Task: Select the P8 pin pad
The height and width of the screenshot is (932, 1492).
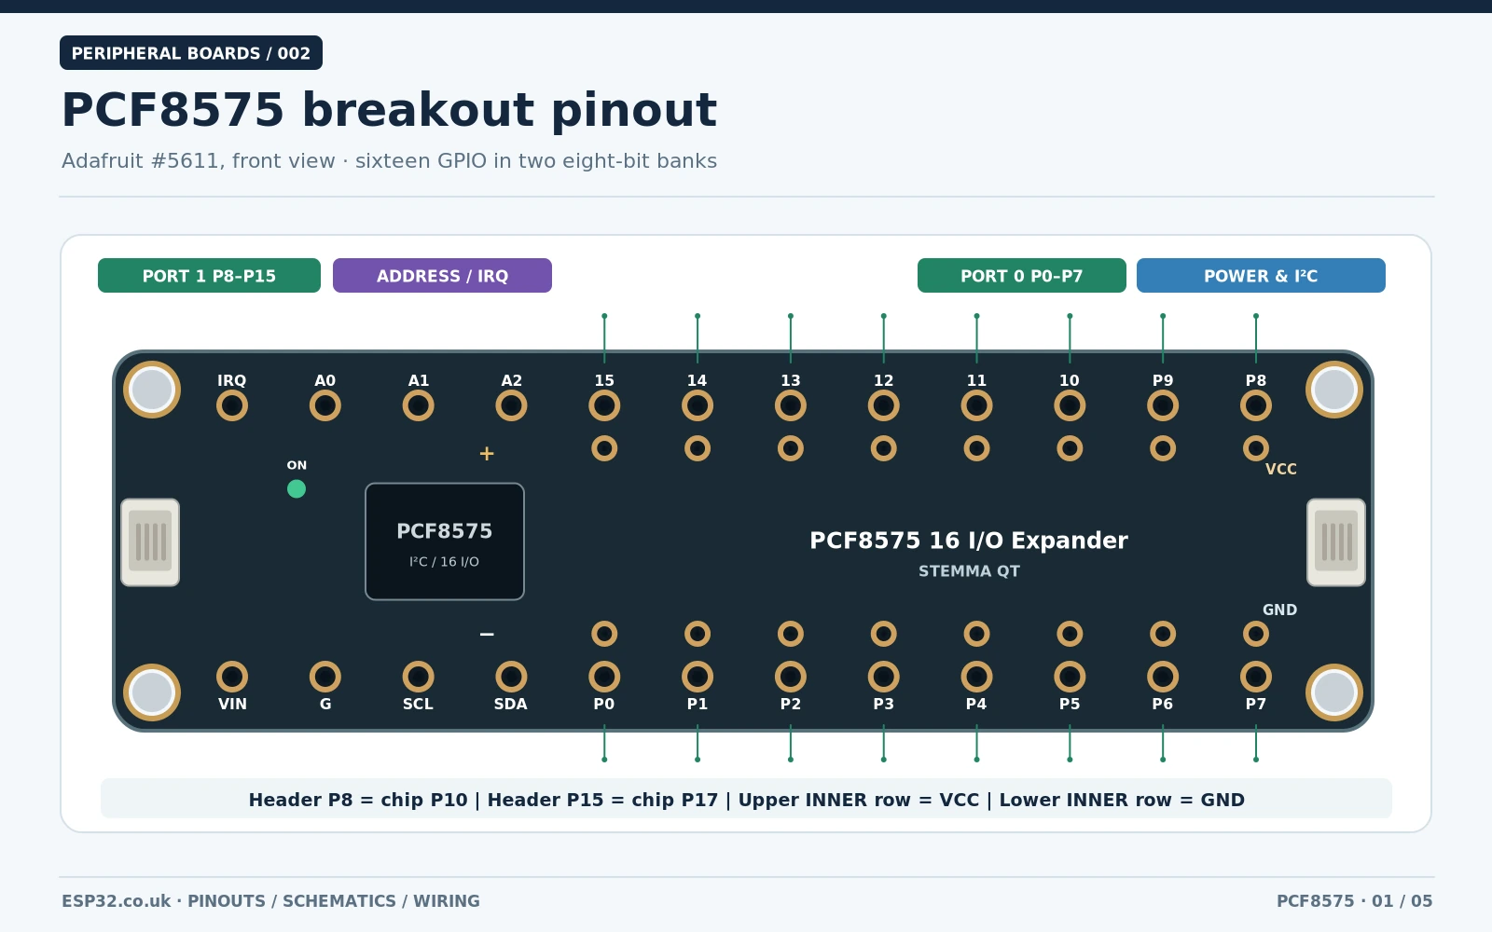Action: [x=1256, y=405]
